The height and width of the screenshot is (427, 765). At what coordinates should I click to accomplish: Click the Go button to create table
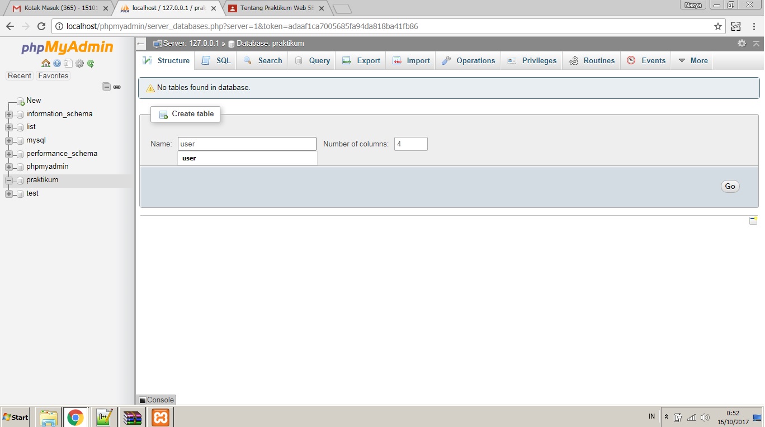pyautogui.click(x=730, y=186)
